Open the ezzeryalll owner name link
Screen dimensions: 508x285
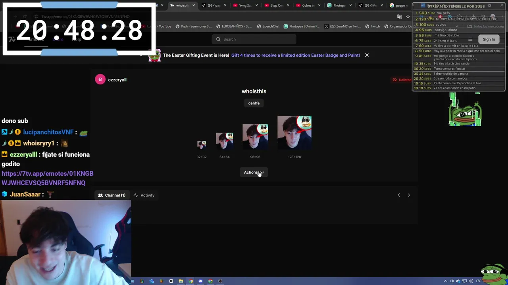coord(117,80)
